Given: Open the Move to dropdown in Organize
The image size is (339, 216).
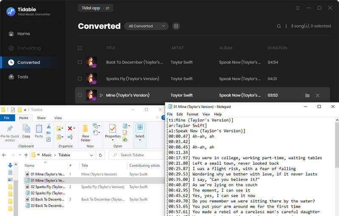Looking at the screenshot, I should (x=60, y=128).
